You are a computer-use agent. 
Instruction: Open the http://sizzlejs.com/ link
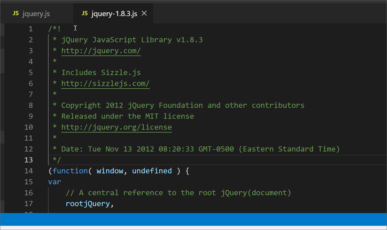click(x=106, y=83)
